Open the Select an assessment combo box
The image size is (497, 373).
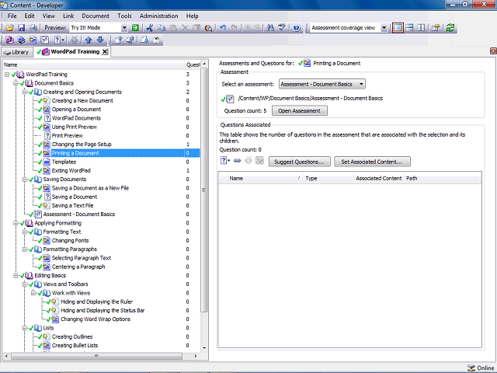click(322, 84)
